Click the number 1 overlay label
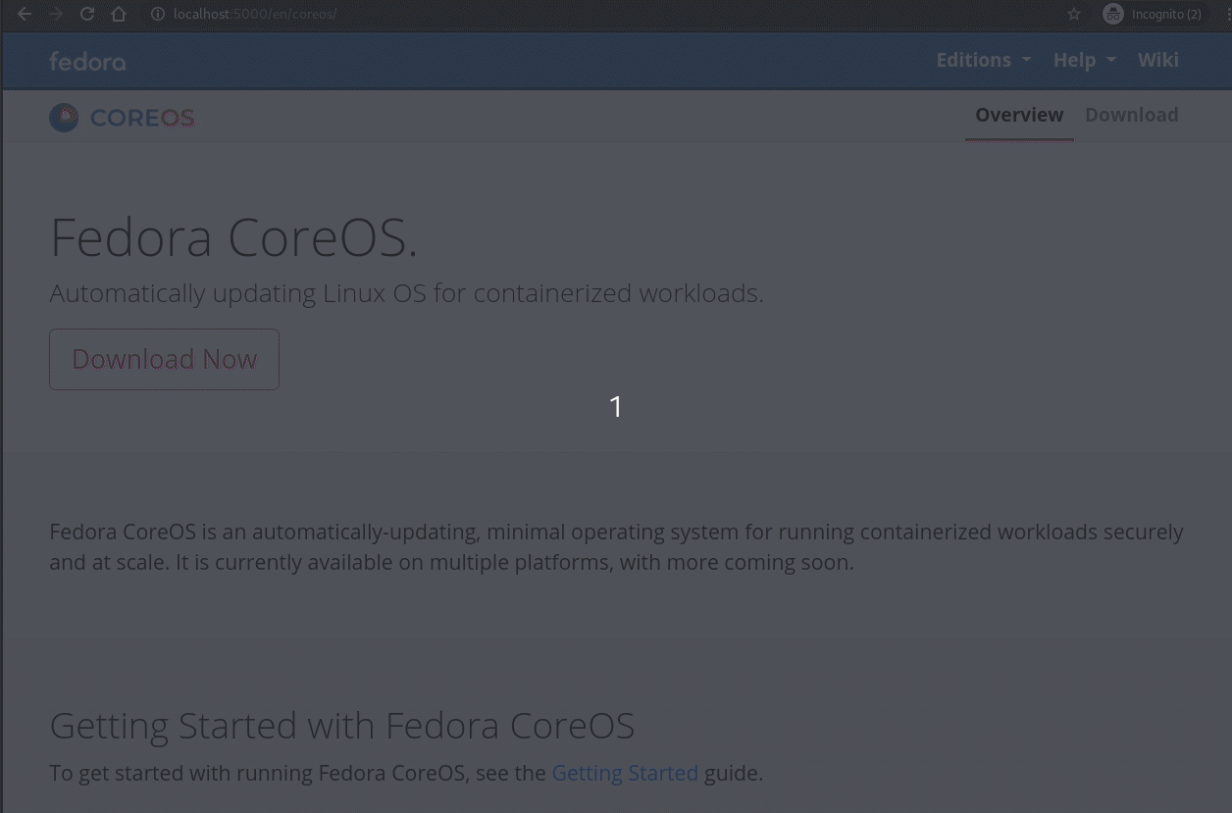 tap(616, 406)
